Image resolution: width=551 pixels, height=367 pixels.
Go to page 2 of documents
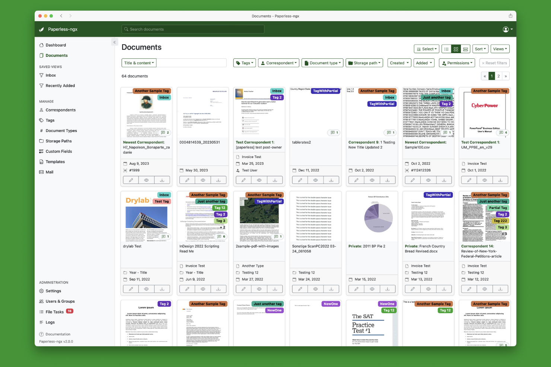(499, 76)
